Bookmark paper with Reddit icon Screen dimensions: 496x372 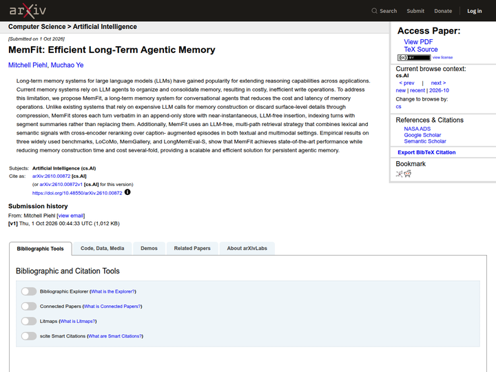tap(407, 174)
